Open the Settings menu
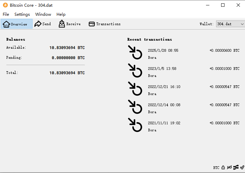Image resolution: width=245 pixels, height=173 pixels. 22,14
